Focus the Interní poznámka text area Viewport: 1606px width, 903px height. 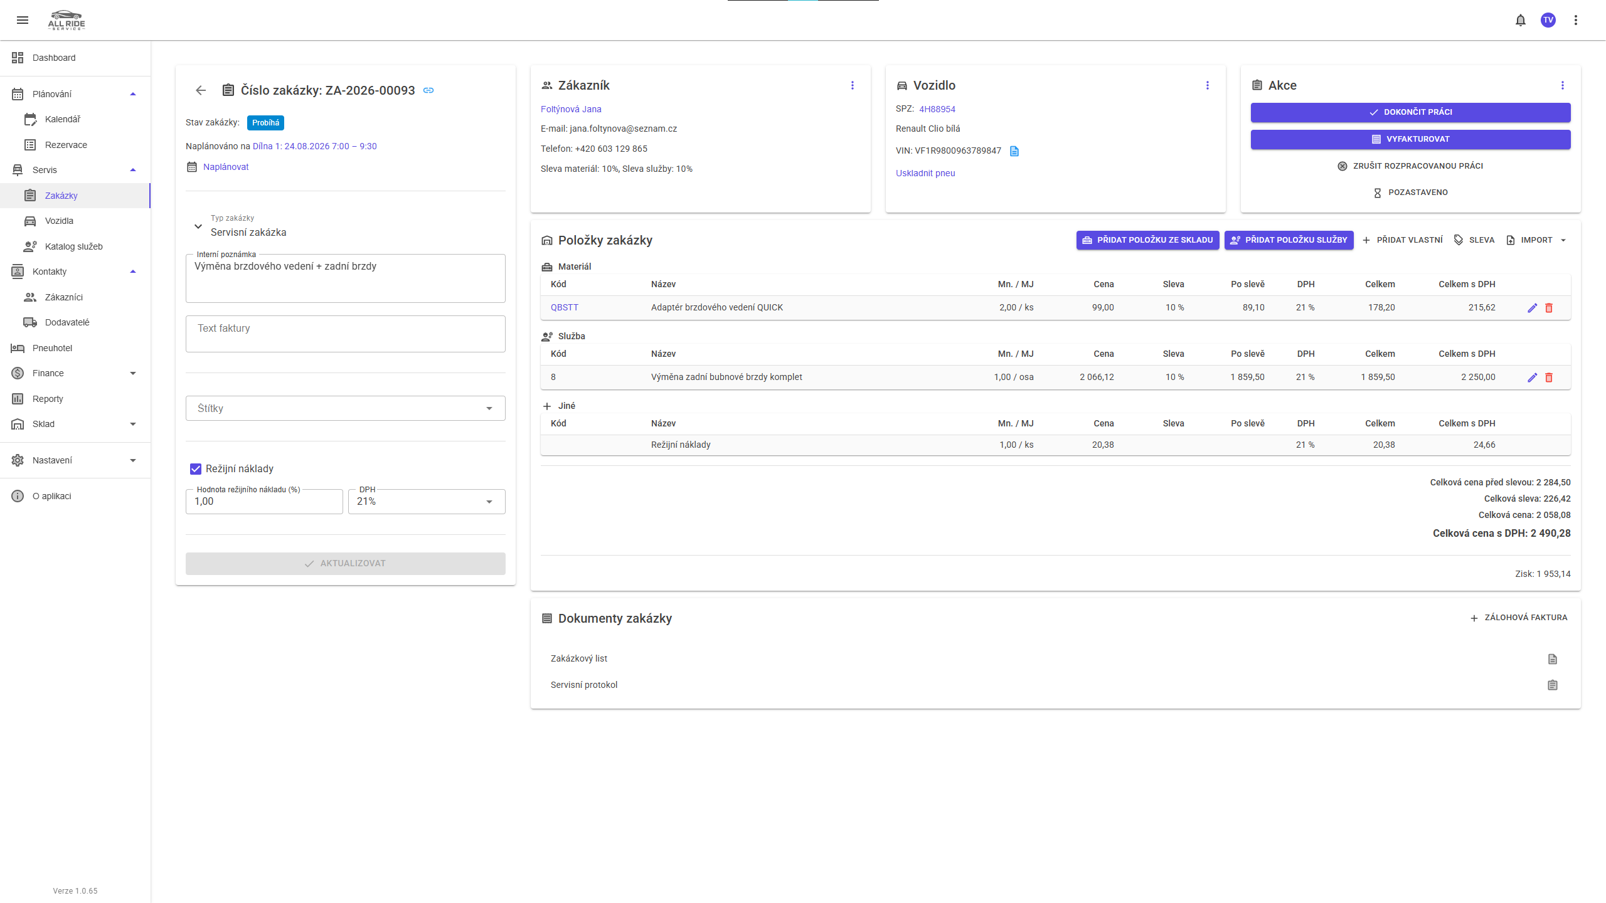pyautogui.click(x=346, y=278)
